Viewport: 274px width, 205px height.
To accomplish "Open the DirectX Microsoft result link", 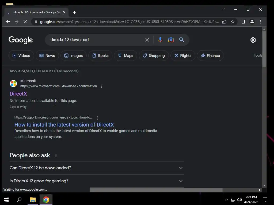I will pyautogui.click(x=18, y=94).
